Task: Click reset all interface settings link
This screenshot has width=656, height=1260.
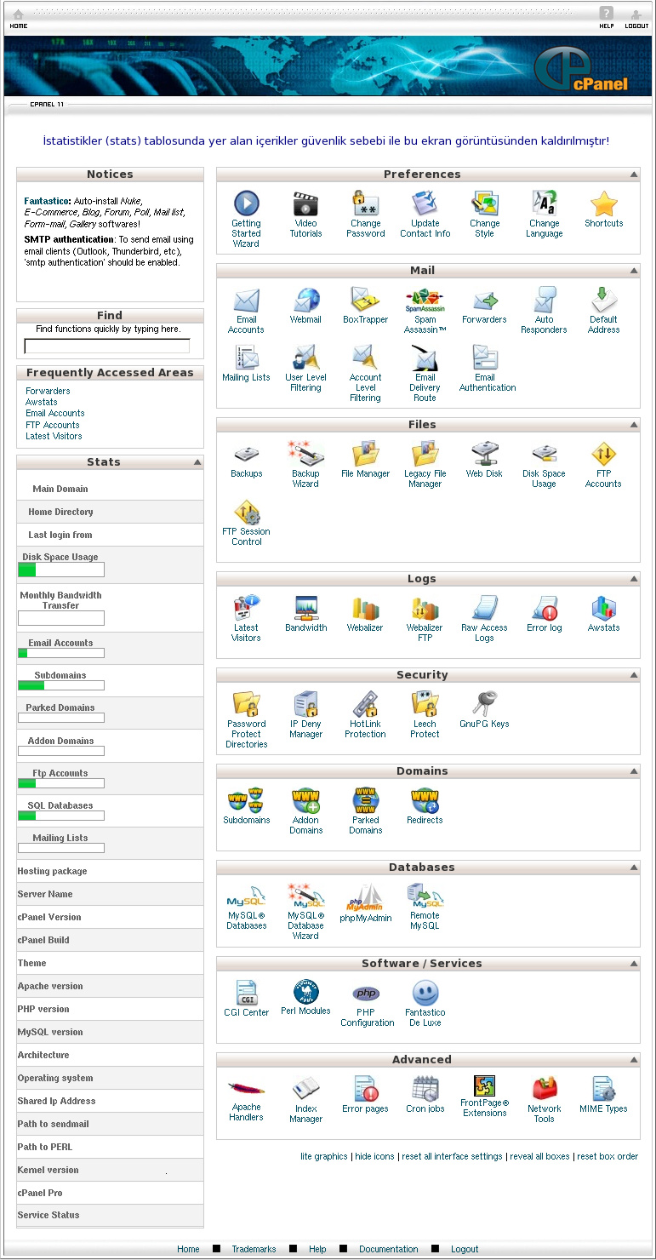Action: [452, 1156]
